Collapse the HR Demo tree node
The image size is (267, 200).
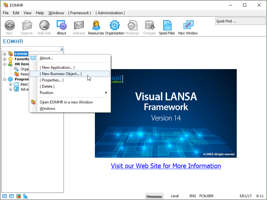[5, 64]
